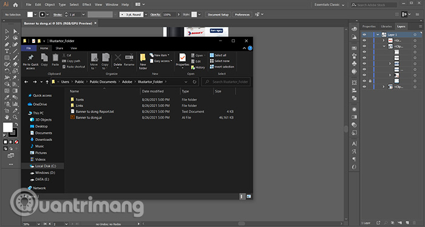
Task: Go up one folder level
Action: click(x=47, y=82)
